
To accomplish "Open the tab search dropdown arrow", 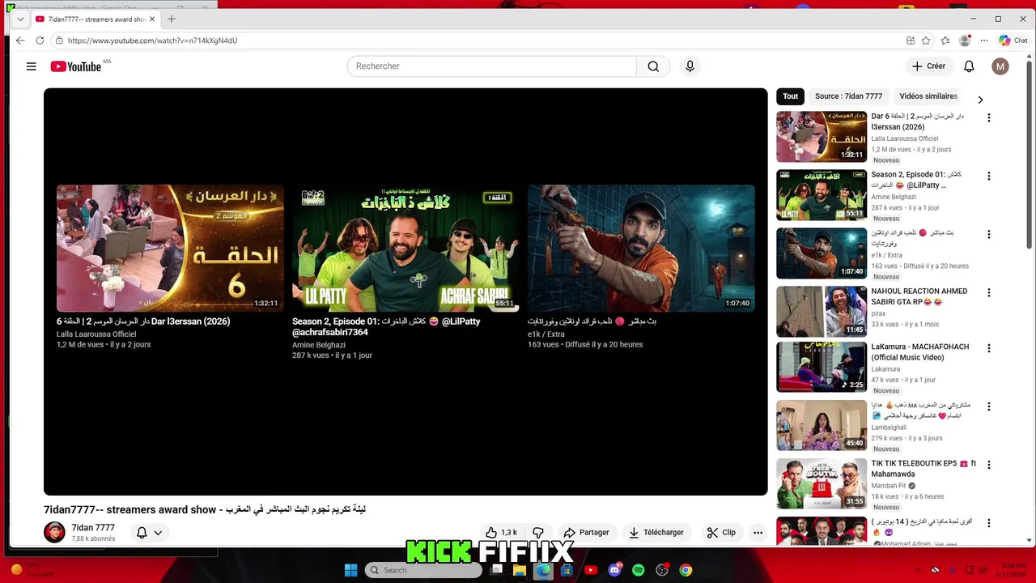I will click(20, 19).
